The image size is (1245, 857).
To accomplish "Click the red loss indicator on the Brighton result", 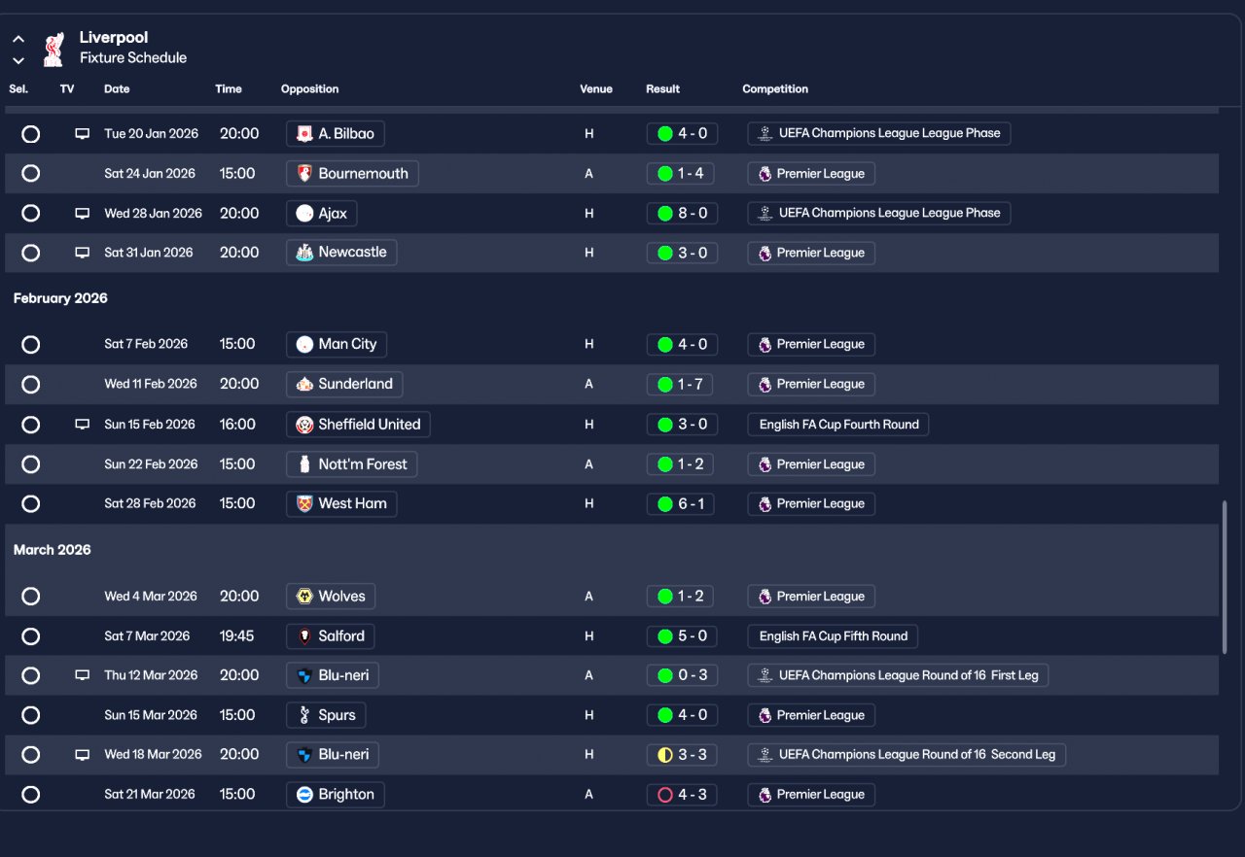I will coord(665,795).
